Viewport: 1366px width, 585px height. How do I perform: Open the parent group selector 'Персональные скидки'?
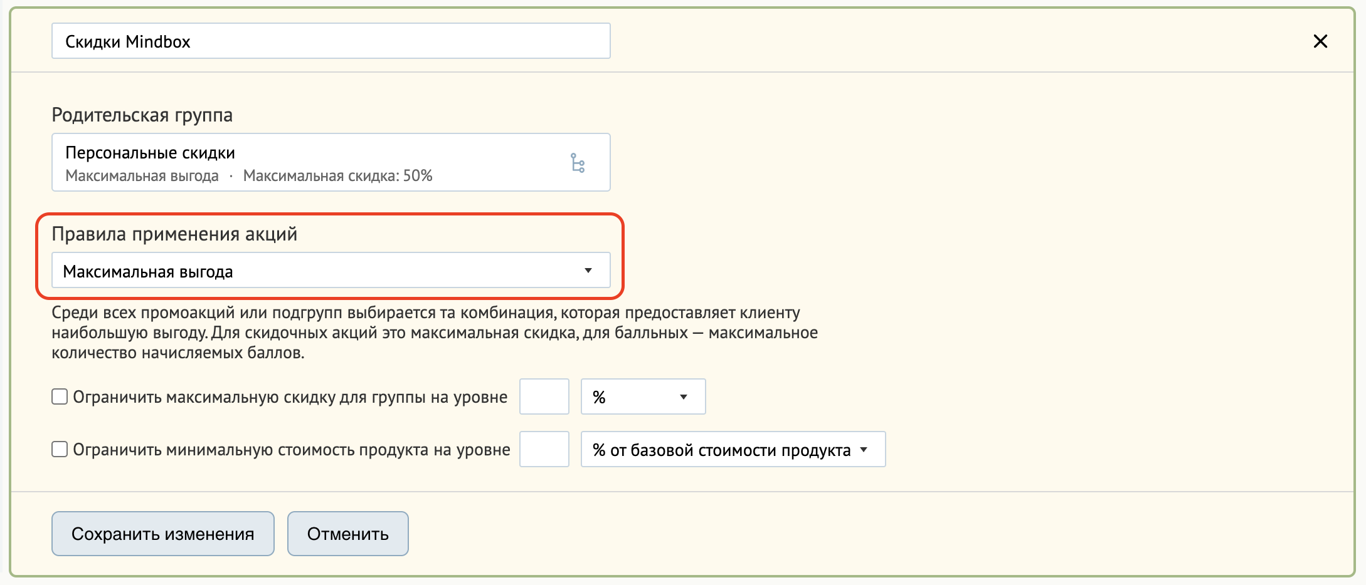pyautogui.click(x=331, y=162)
